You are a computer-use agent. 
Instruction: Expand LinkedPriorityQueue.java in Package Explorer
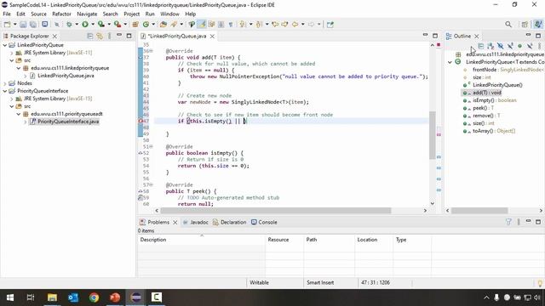click(x=26, y=76)
